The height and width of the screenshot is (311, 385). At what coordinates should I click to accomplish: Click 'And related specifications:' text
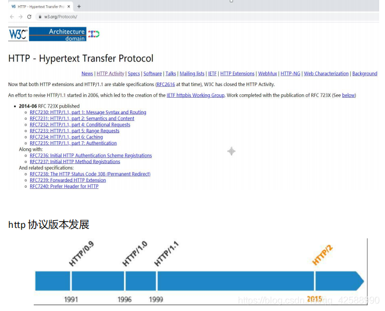[46, 168]
